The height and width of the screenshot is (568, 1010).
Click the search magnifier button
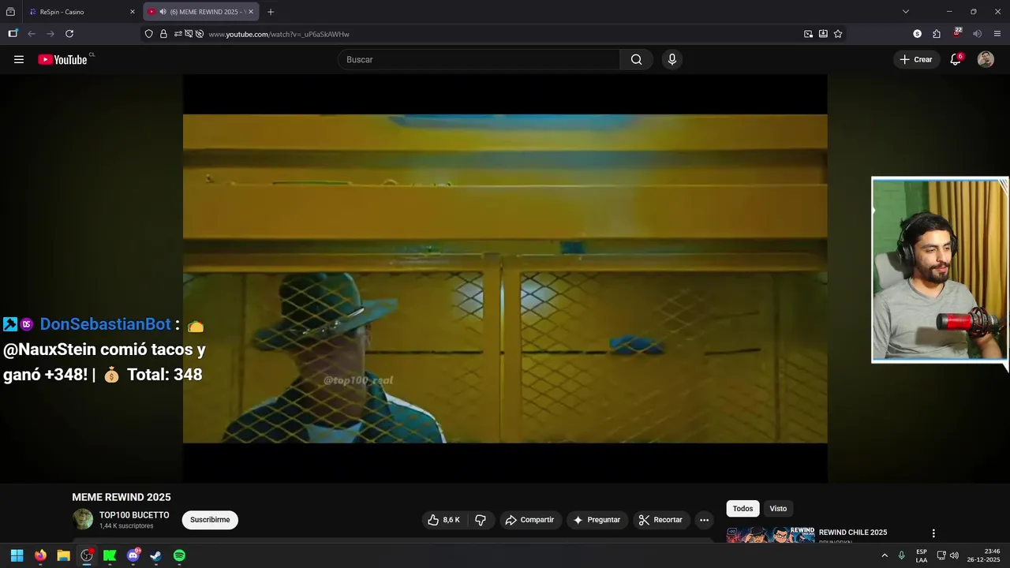click(636, 59)
